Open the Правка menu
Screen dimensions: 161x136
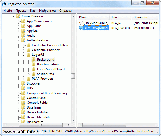pyautogui.click(x=21, y=11)
